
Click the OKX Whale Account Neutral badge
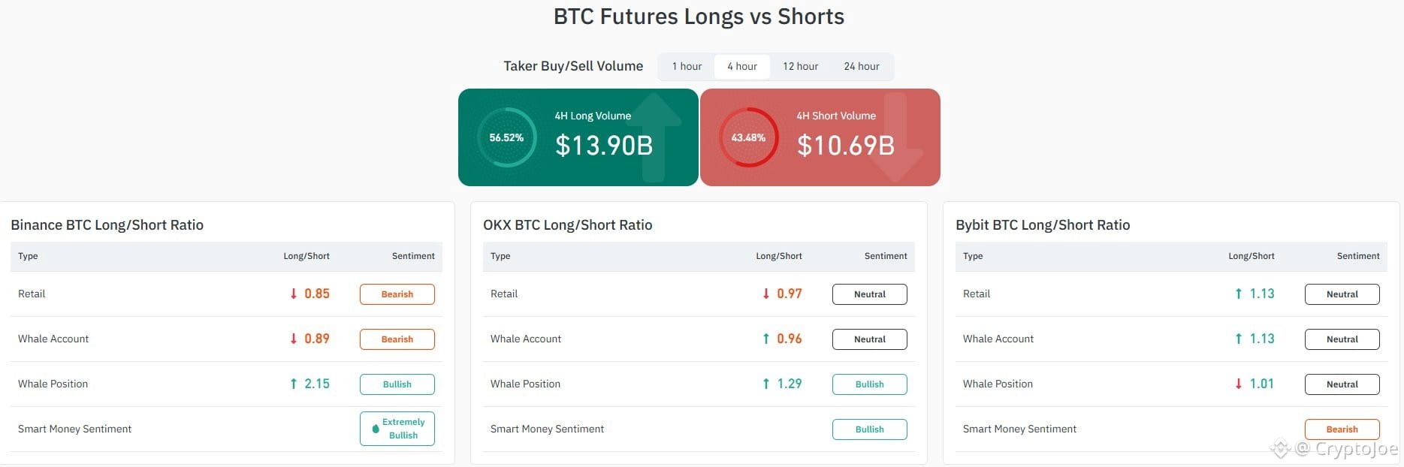click(x=870, y=339)
